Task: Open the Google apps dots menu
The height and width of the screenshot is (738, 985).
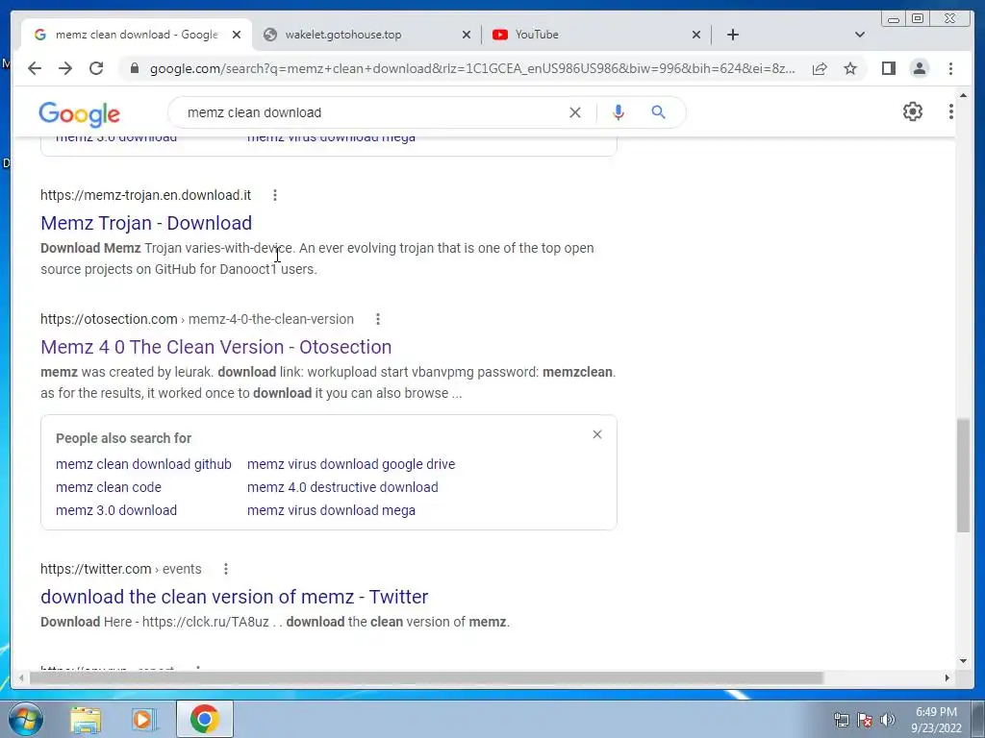Action: (x=951, y=111)
